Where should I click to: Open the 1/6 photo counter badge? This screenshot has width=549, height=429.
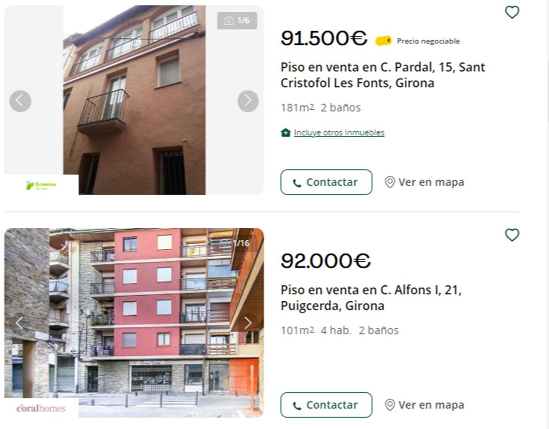[237, 21]
